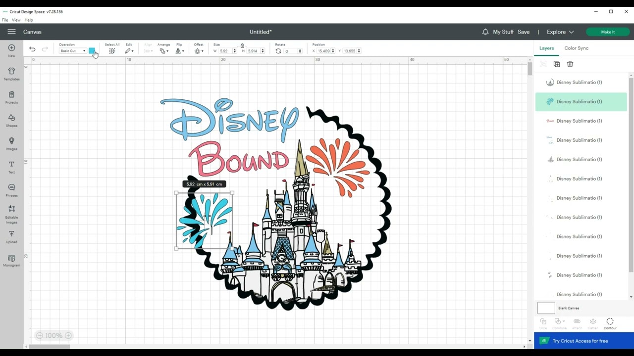Open My Stuff
The width and height of the screenshot is (634, 356).
pyautogui.click(x=503, y=32)
